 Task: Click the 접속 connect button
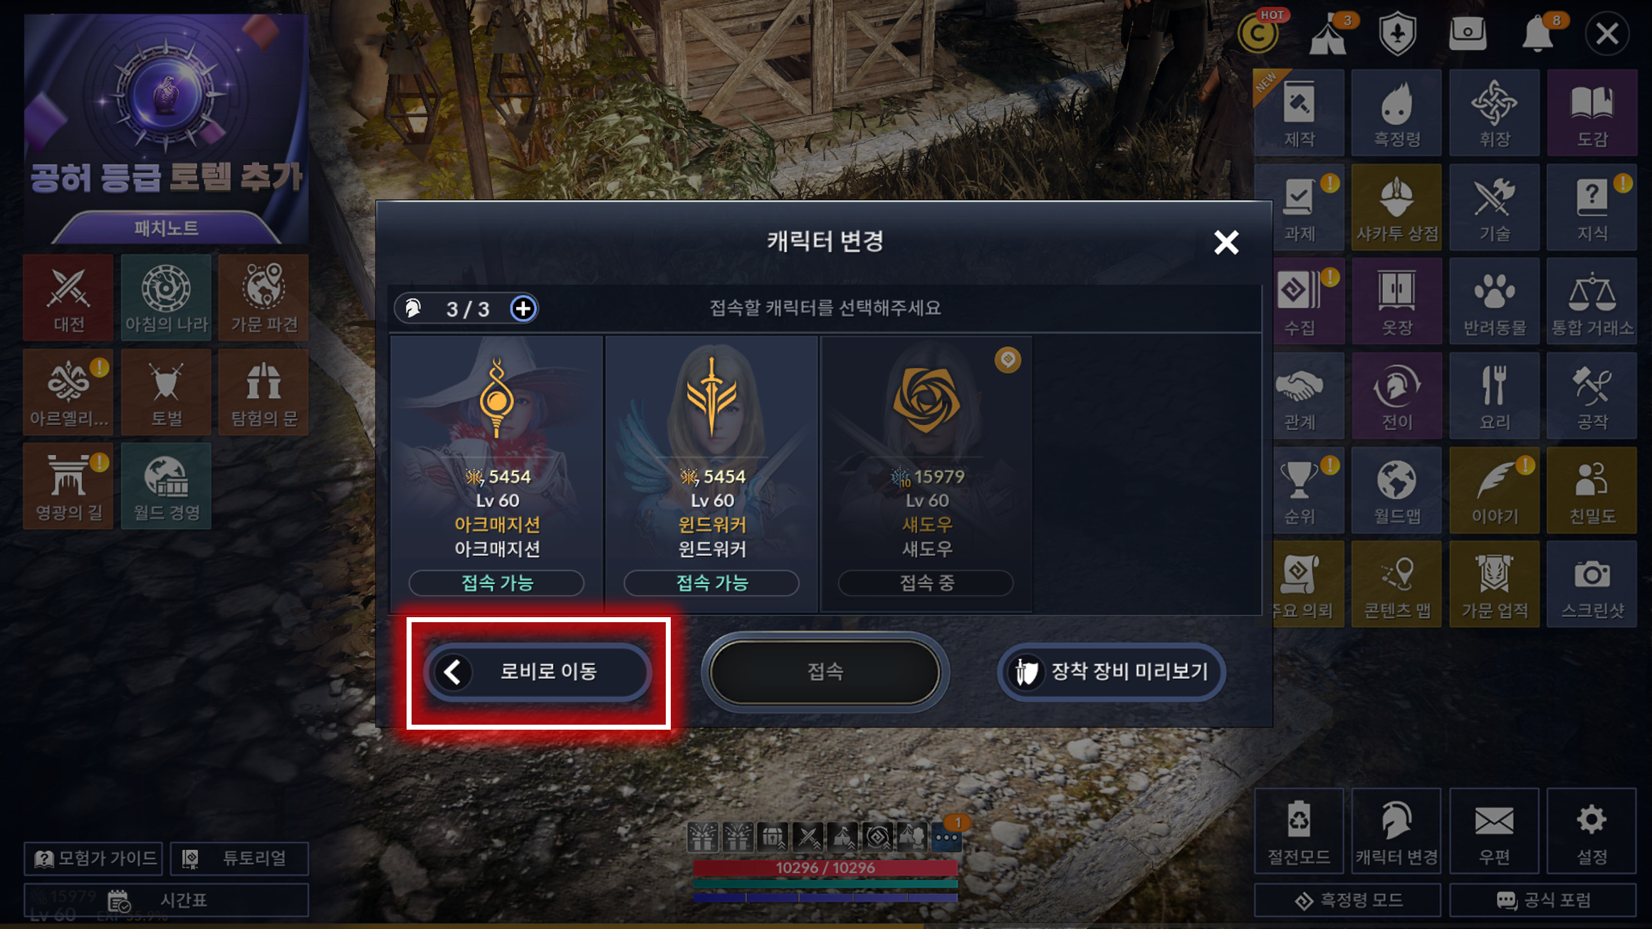pos(825,671)
